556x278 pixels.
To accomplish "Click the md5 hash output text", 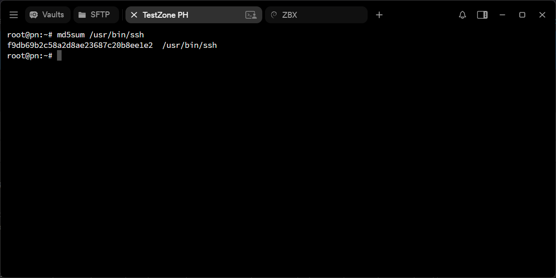I will (80, 45).
